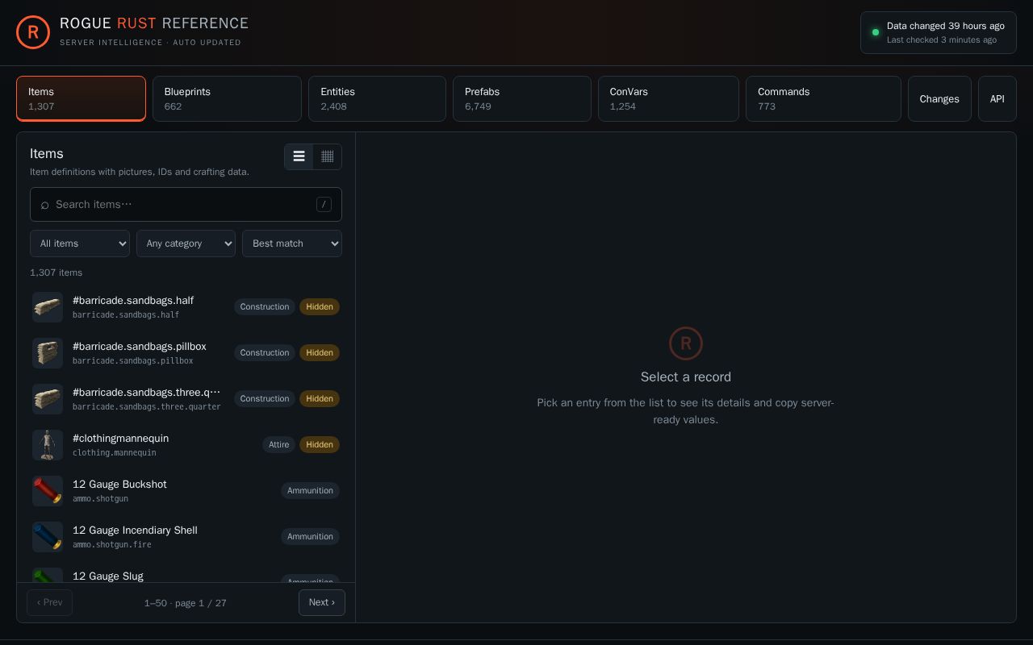Open the ConVars tab

pyautogui.click(x=668, y=98)
